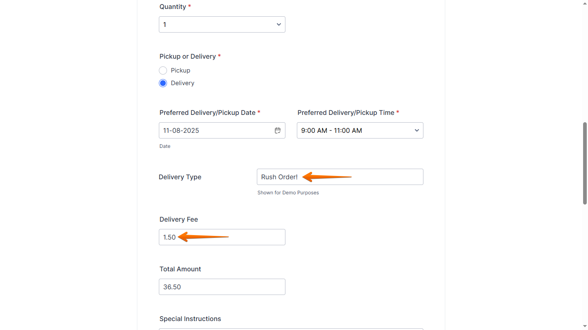Click the Shown for Demo Purposes link
Image resolution: width=588 pixels, height=330 pixels.
tap(288, 192)
